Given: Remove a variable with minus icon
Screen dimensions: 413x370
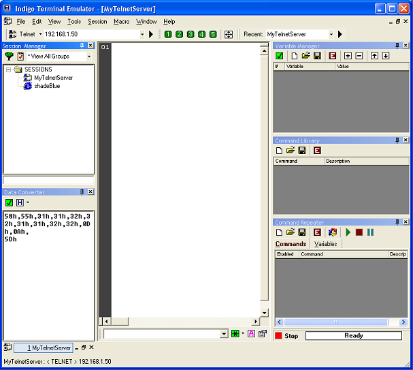Looking at the screenshot, I should click(x=359, y=56).
